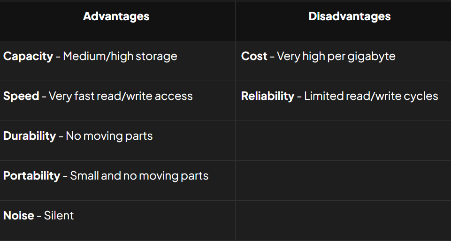Select the Noise bold label
Viewport: 451px width, 241px height.
click(x=18, y=215)
